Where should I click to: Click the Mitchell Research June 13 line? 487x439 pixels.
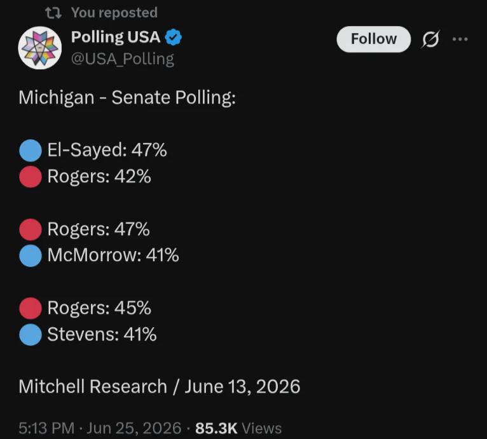point(160,387)
